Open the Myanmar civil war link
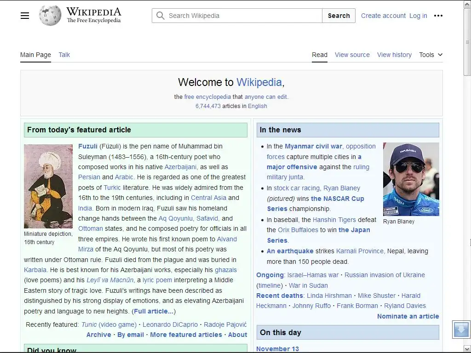Screen dimensions: 471x353 (313, 146)
